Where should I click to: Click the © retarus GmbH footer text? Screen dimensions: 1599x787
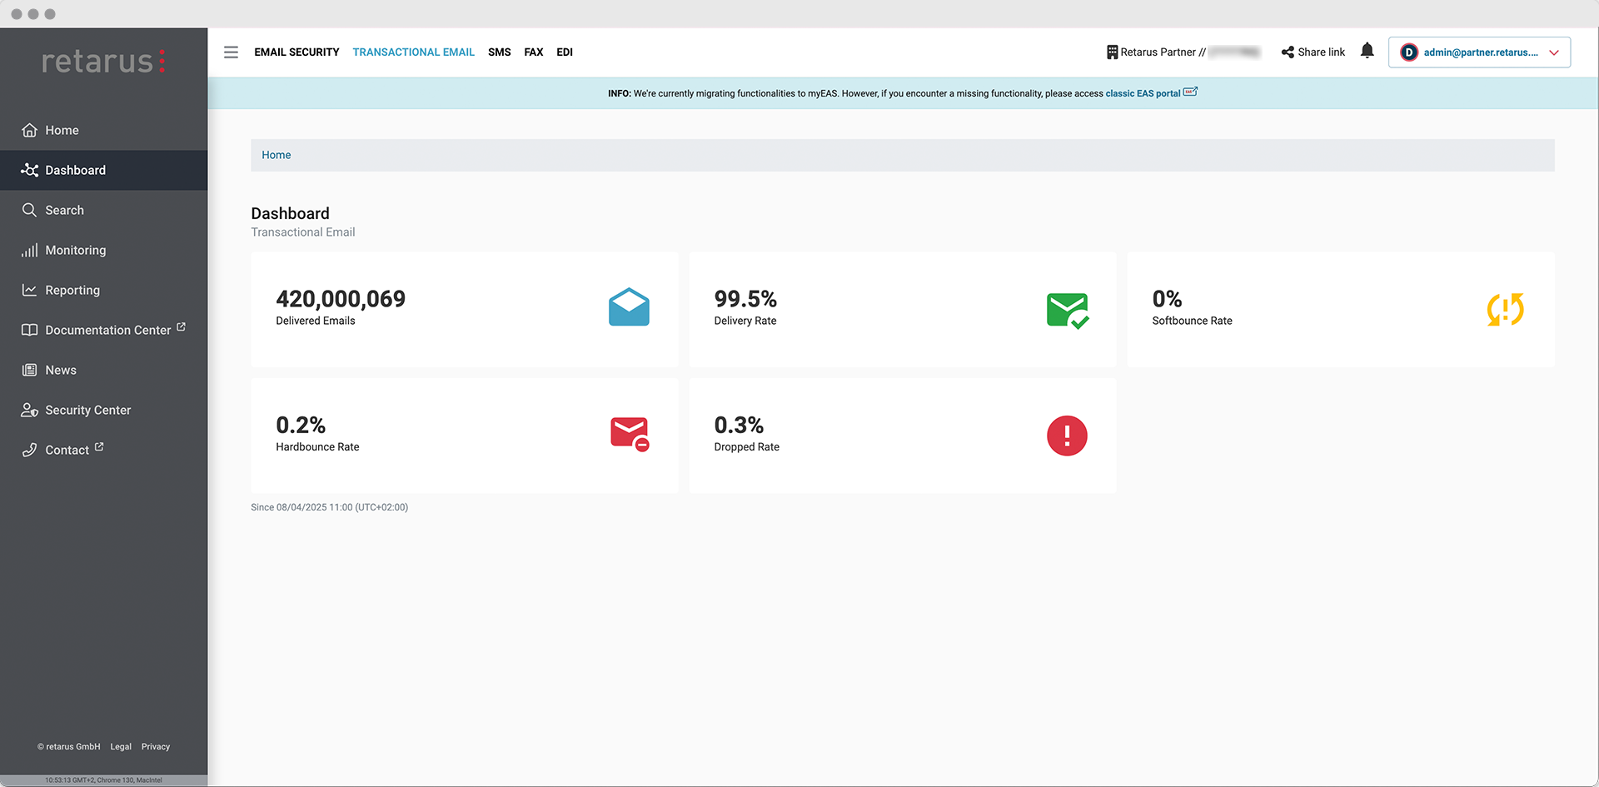click(x=69, y=747)
